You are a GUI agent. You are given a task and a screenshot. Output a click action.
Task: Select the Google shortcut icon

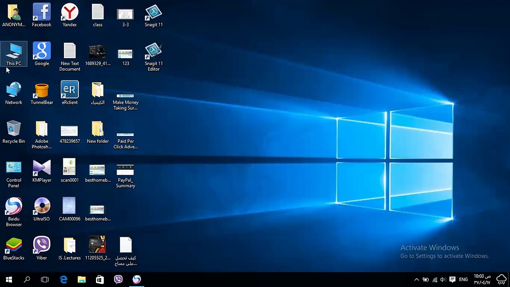(x=42, y=54)
